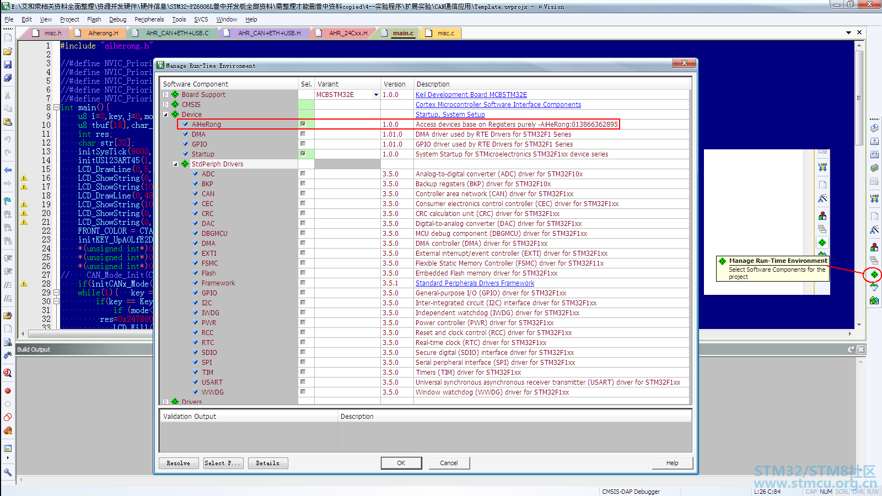Save the current file with the floppy icon

[8, 64]
